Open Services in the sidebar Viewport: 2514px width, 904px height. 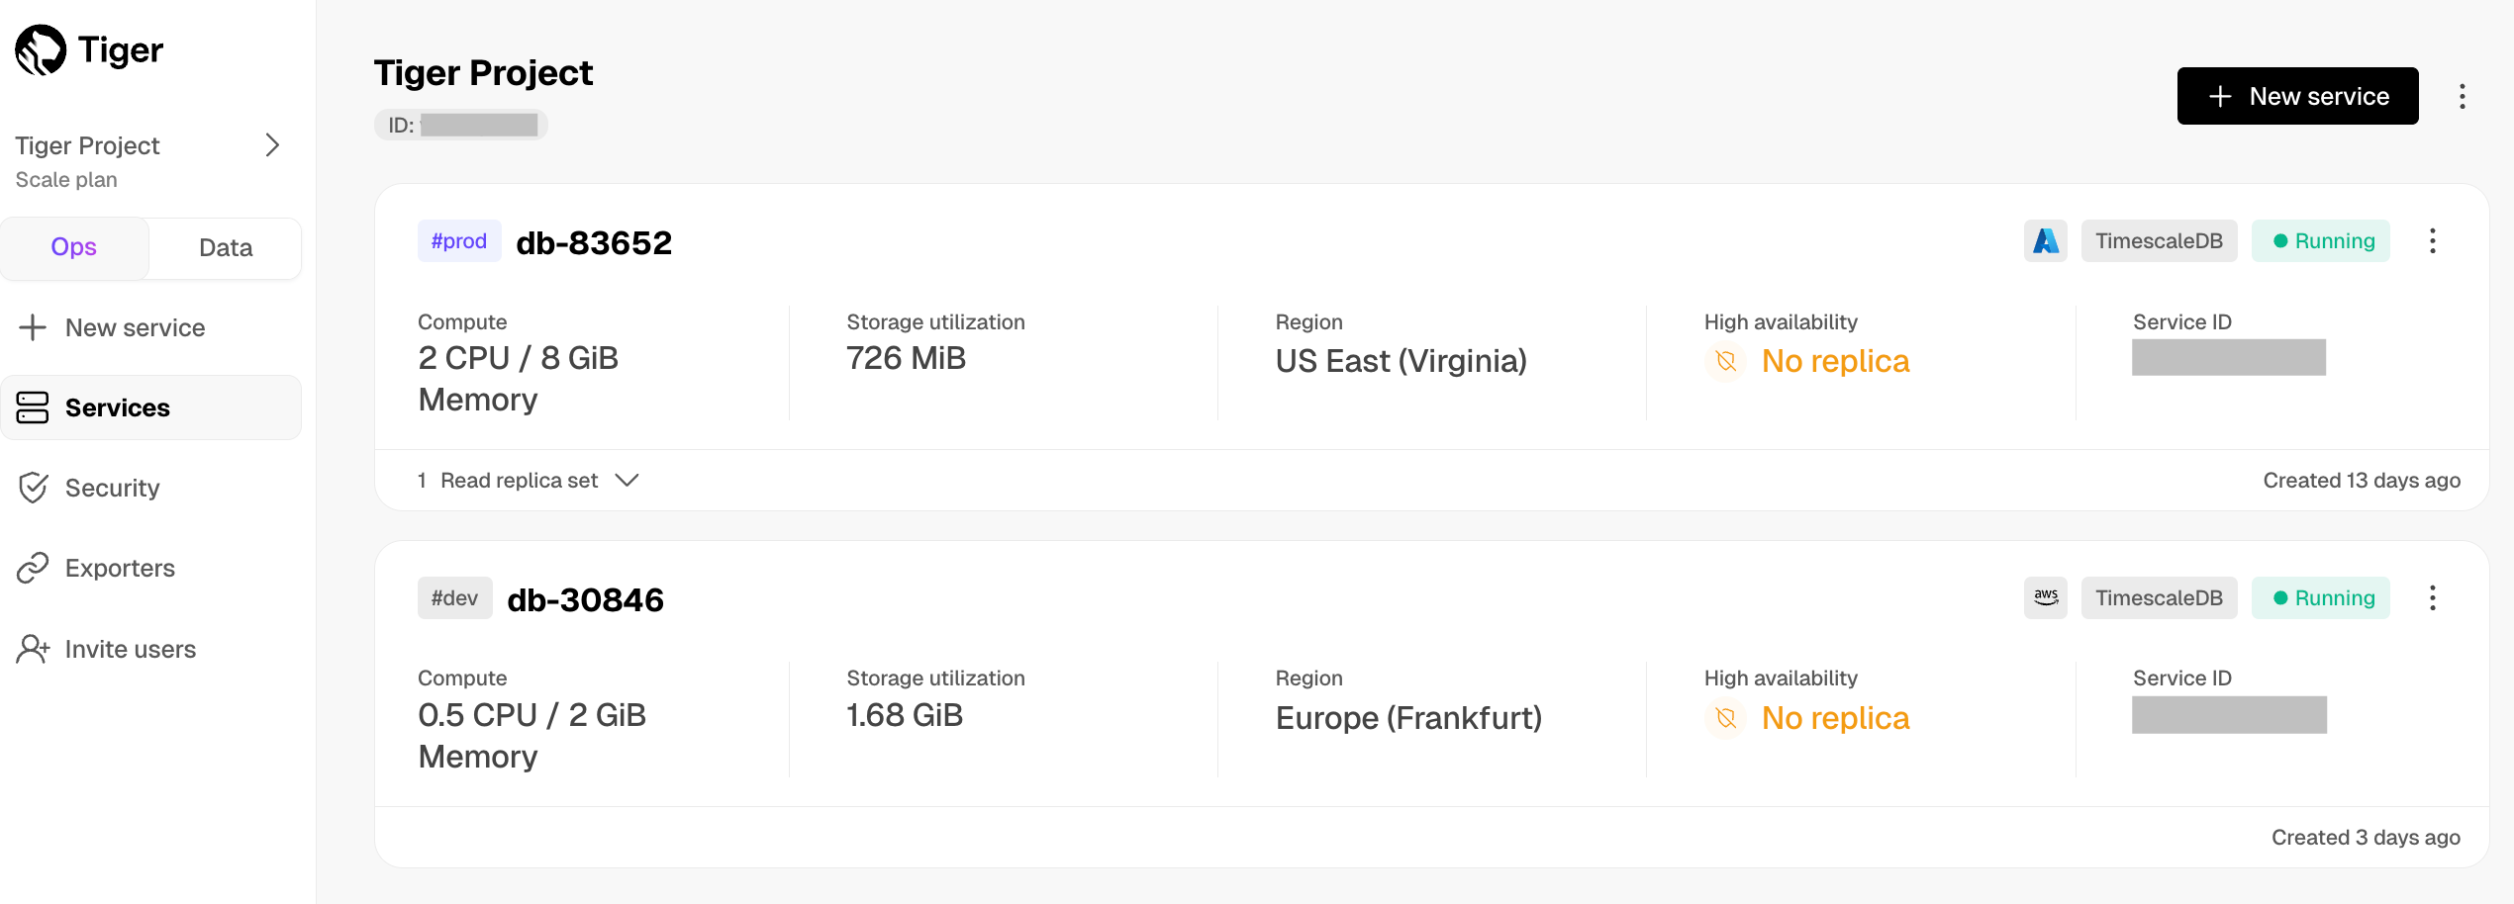pyautogui.click(x=117, y=407)
